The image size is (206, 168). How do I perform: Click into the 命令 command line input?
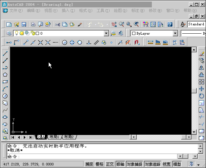tap(92, 156)
